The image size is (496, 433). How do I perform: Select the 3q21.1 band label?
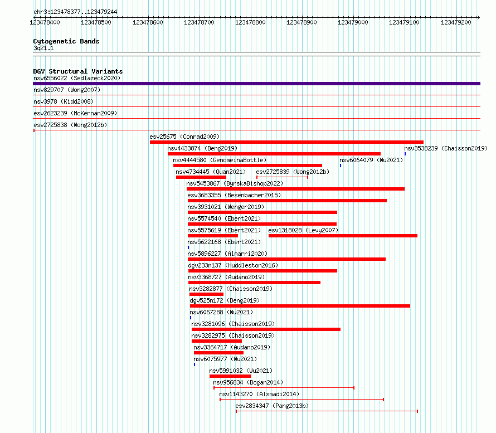pyautogui.click(x=43, y=48)
